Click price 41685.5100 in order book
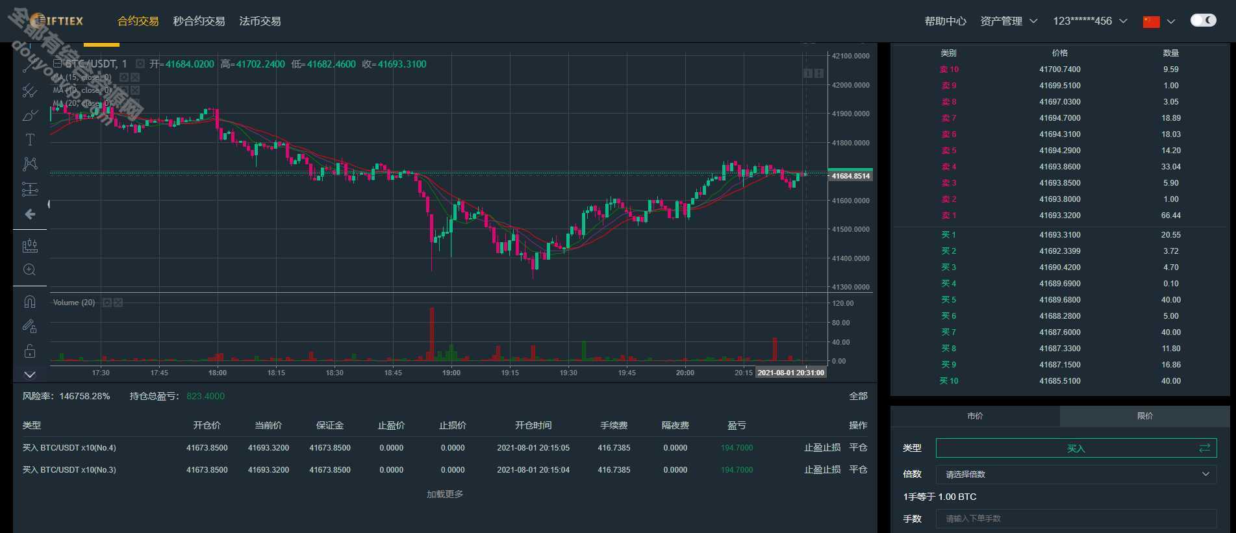Image resolution: width=1236 pixels, height=533 pixels. click(1059, 381)
